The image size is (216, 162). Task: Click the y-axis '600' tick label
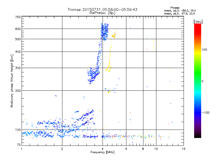tap(18, 29)
